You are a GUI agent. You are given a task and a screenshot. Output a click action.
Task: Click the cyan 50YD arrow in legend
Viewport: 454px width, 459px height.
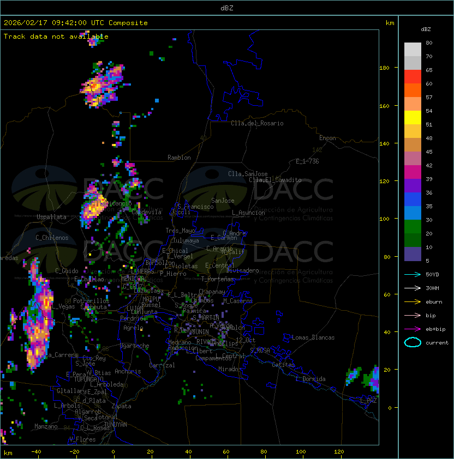pos(413,274)
